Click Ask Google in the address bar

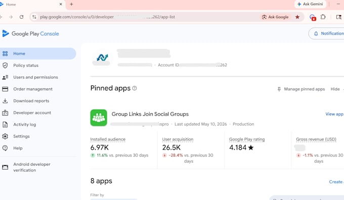tap(275, 17)
